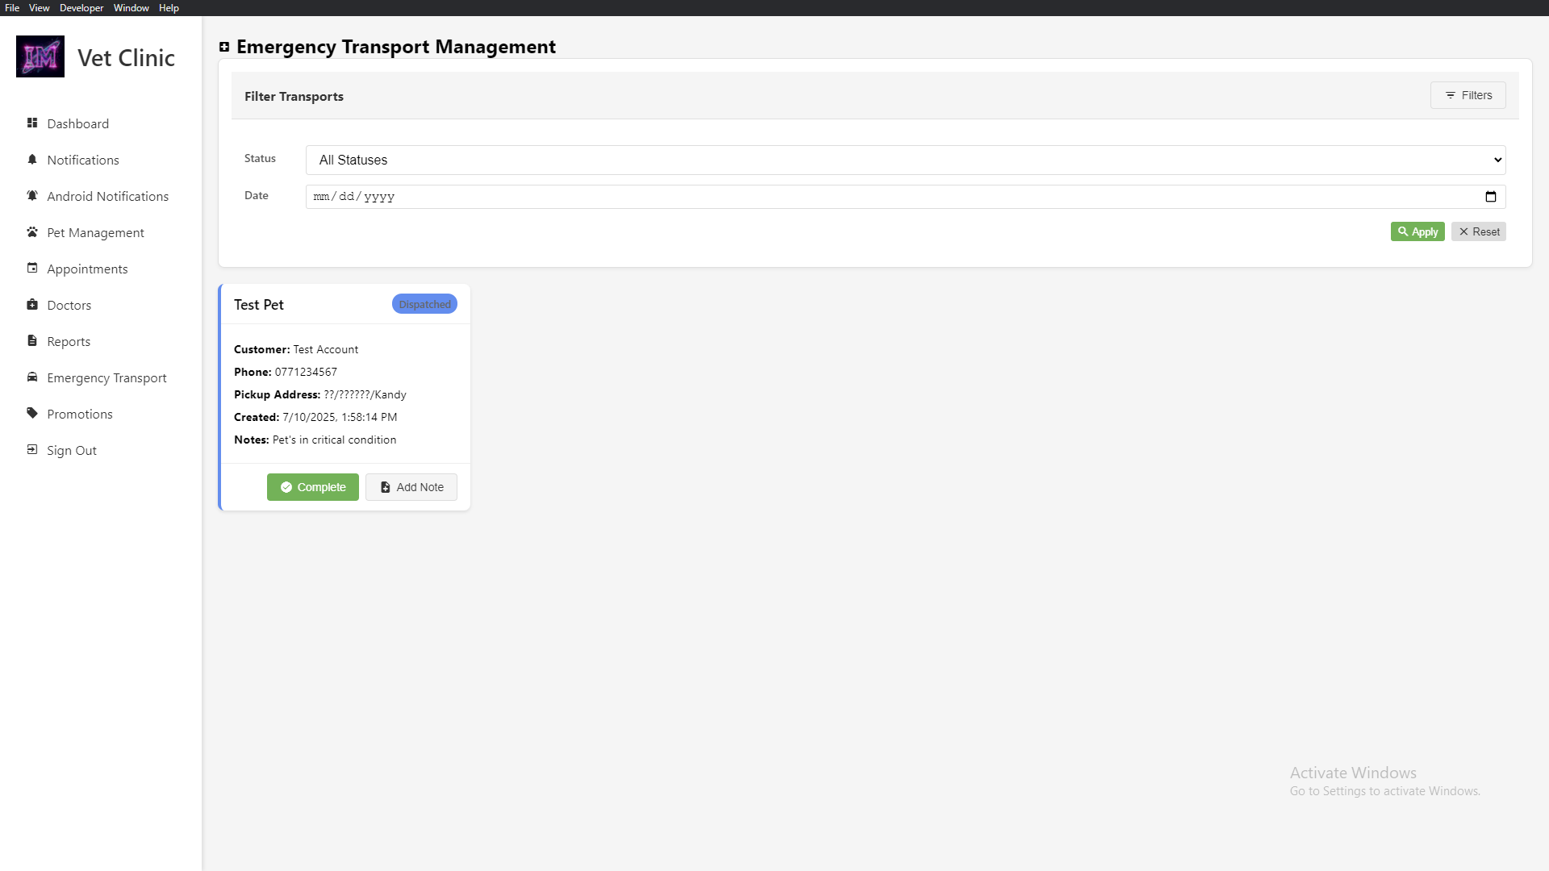Open the Developer menu
The image size is (1549, 871).
point(81,7)
